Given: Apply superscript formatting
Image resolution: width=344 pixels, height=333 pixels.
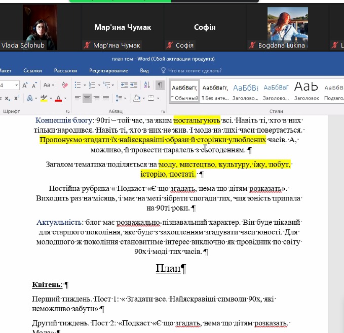Looking at the screenshot, I should 17,98.
